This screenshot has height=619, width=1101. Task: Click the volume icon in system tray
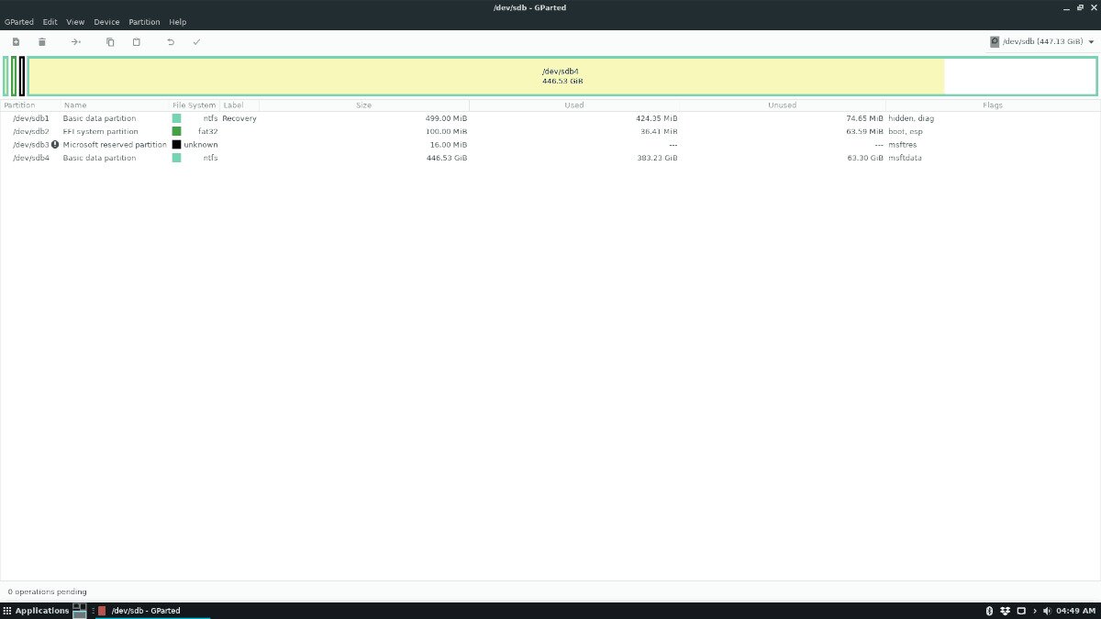click(1047, 610)
